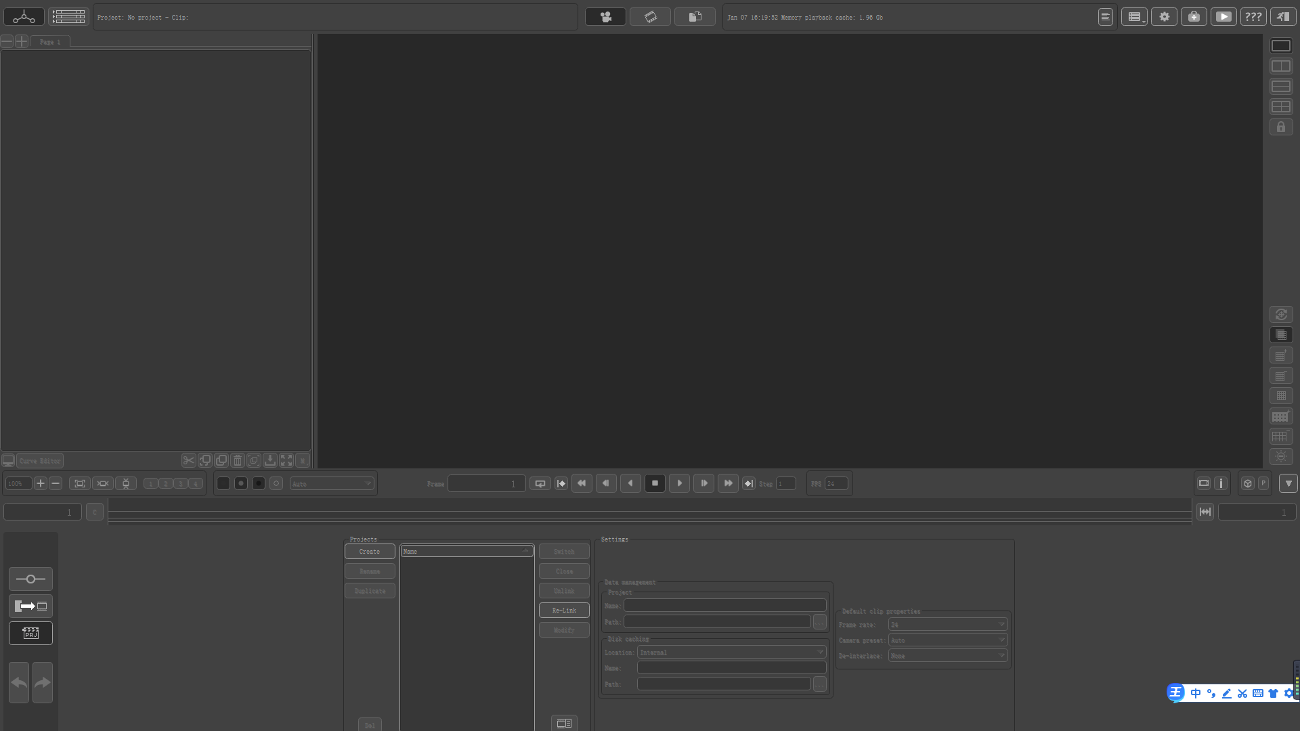Open the listing options menu top right
This screenshot has width=1300, height=731.
tap(1134, 17)
